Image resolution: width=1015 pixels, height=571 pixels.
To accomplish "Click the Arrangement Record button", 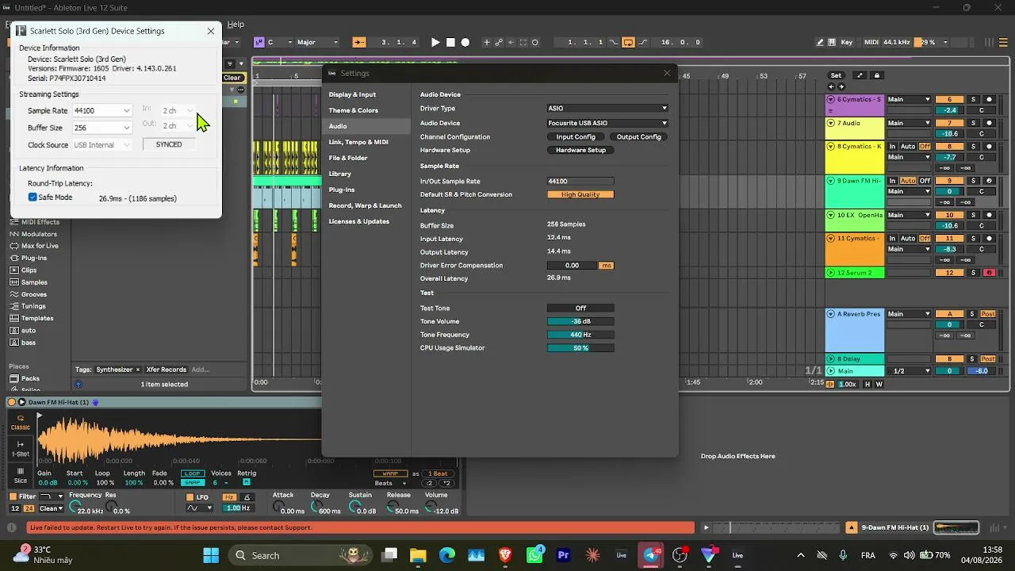I will tap(465, 42).
